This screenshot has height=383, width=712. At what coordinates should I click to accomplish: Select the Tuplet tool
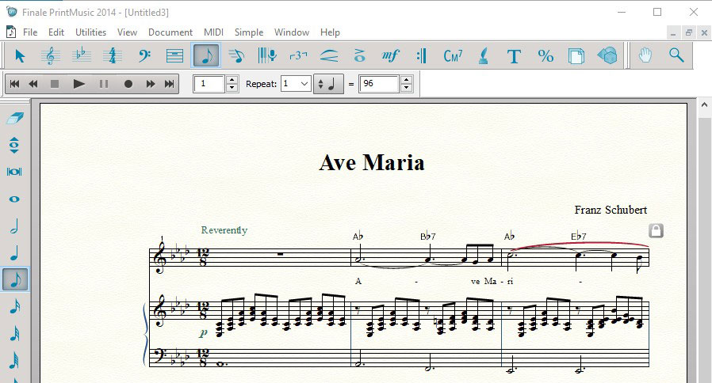(x=298, y=55)
